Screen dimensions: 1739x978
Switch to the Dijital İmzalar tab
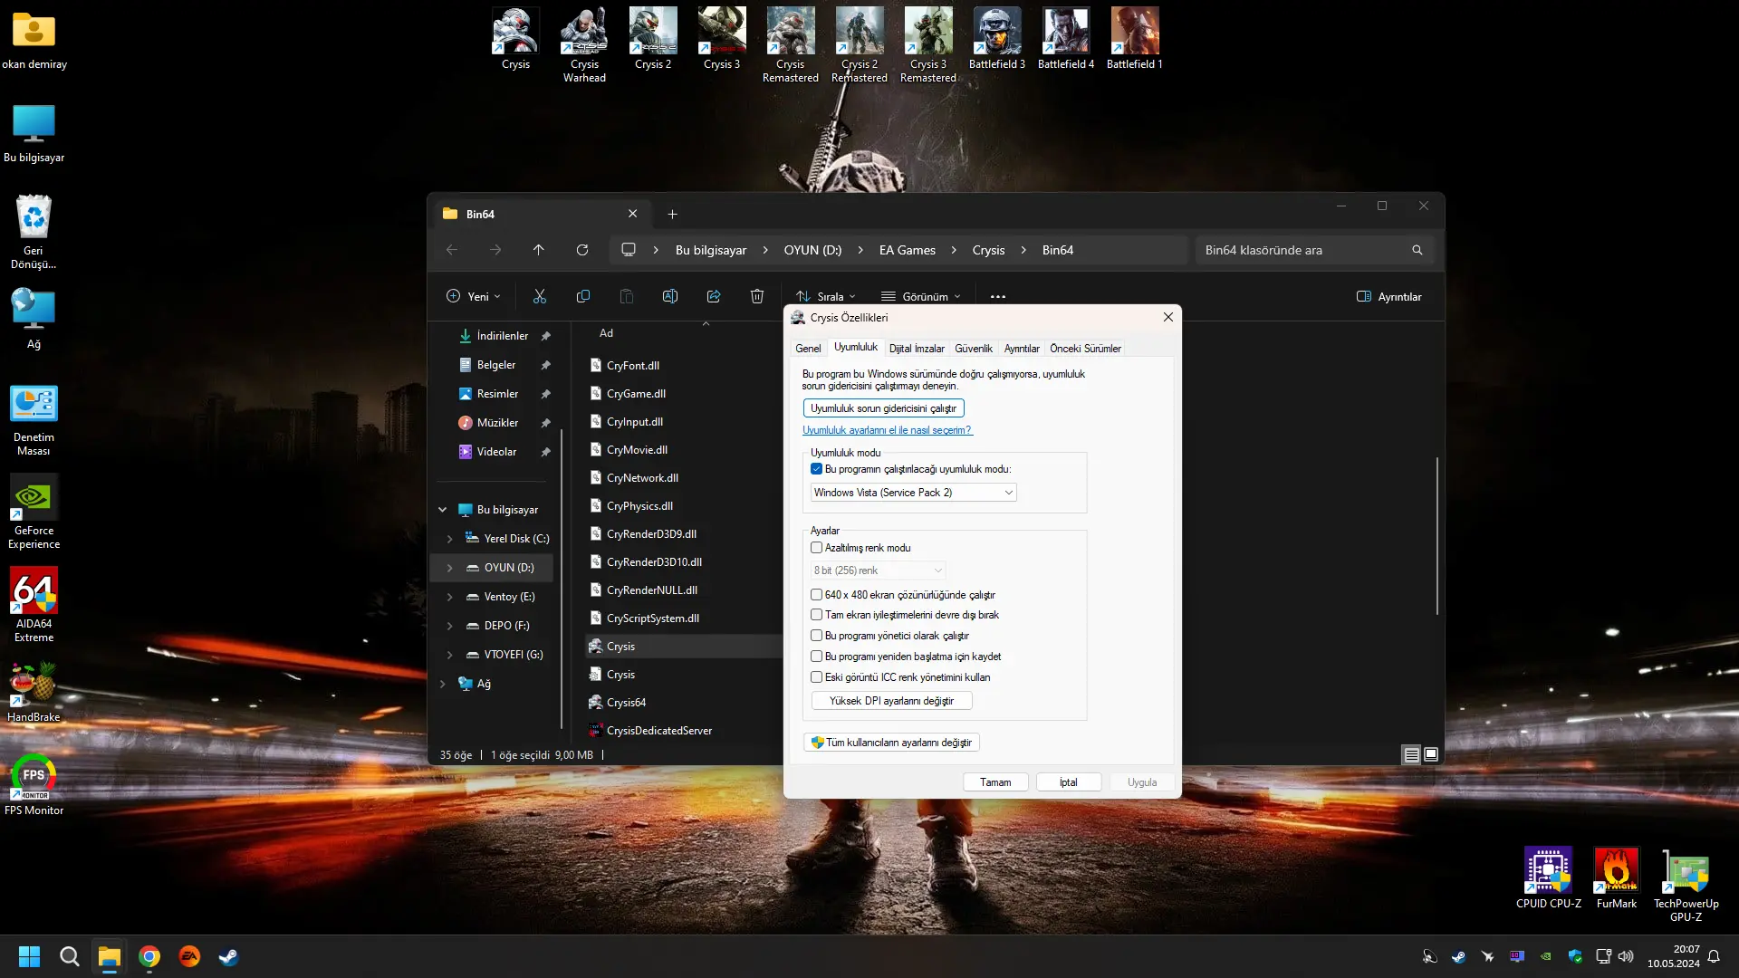[917, 349]
